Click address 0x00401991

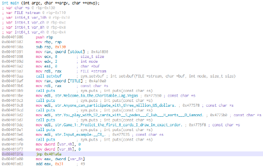point(13,52)
